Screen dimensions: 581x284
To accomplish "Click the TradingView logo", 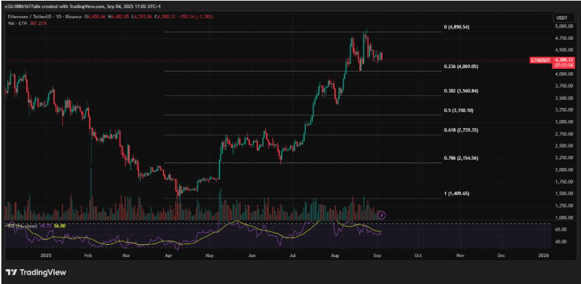I will (36, 273).
